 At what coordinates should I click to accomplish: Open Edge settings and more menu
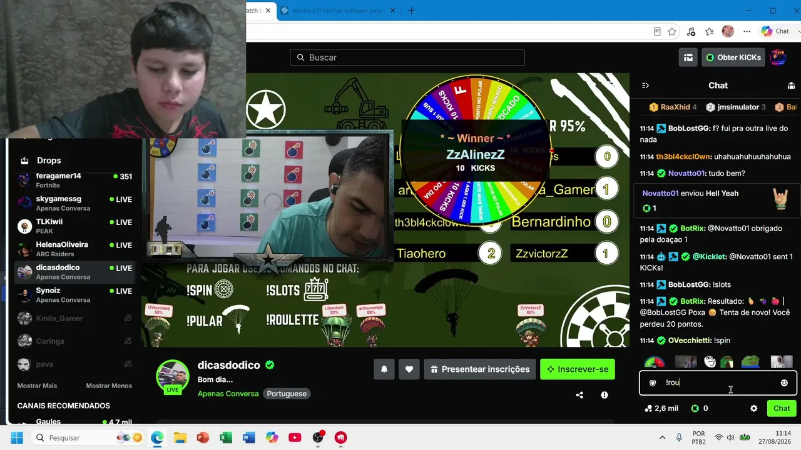click(747, 31)
